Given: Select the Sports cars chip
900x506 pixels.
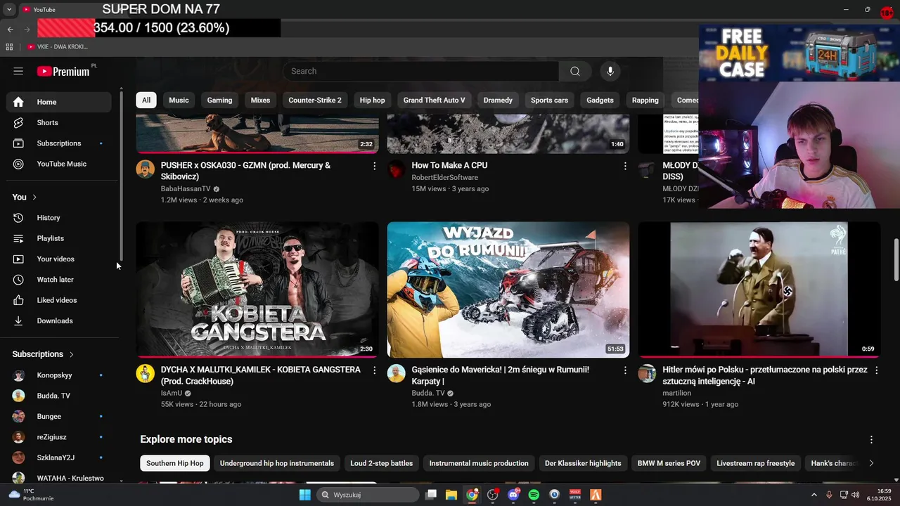Looking at the screenshot, I should point(549,100).
